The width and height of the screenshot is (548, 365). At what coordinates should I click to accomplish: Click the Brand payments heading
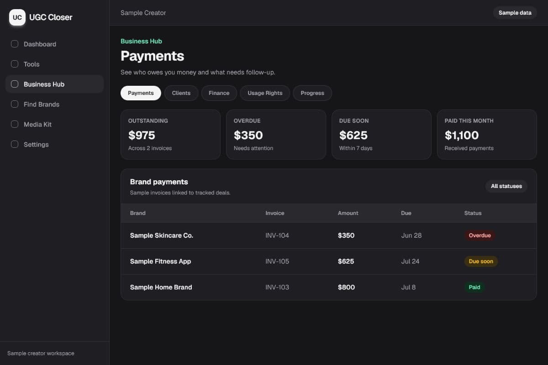[159, 182]
